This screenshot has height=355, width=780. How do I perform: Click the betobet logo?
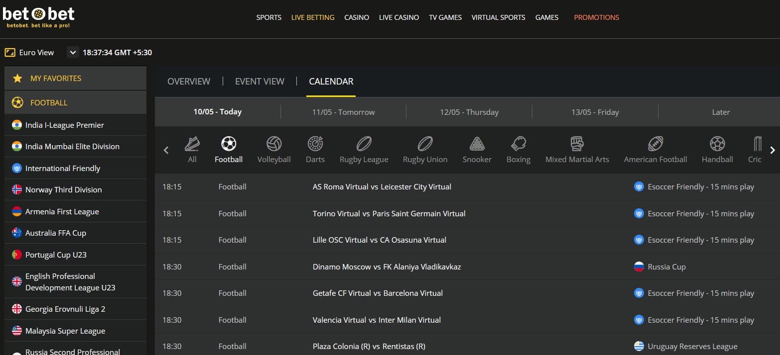pos(39,16)
